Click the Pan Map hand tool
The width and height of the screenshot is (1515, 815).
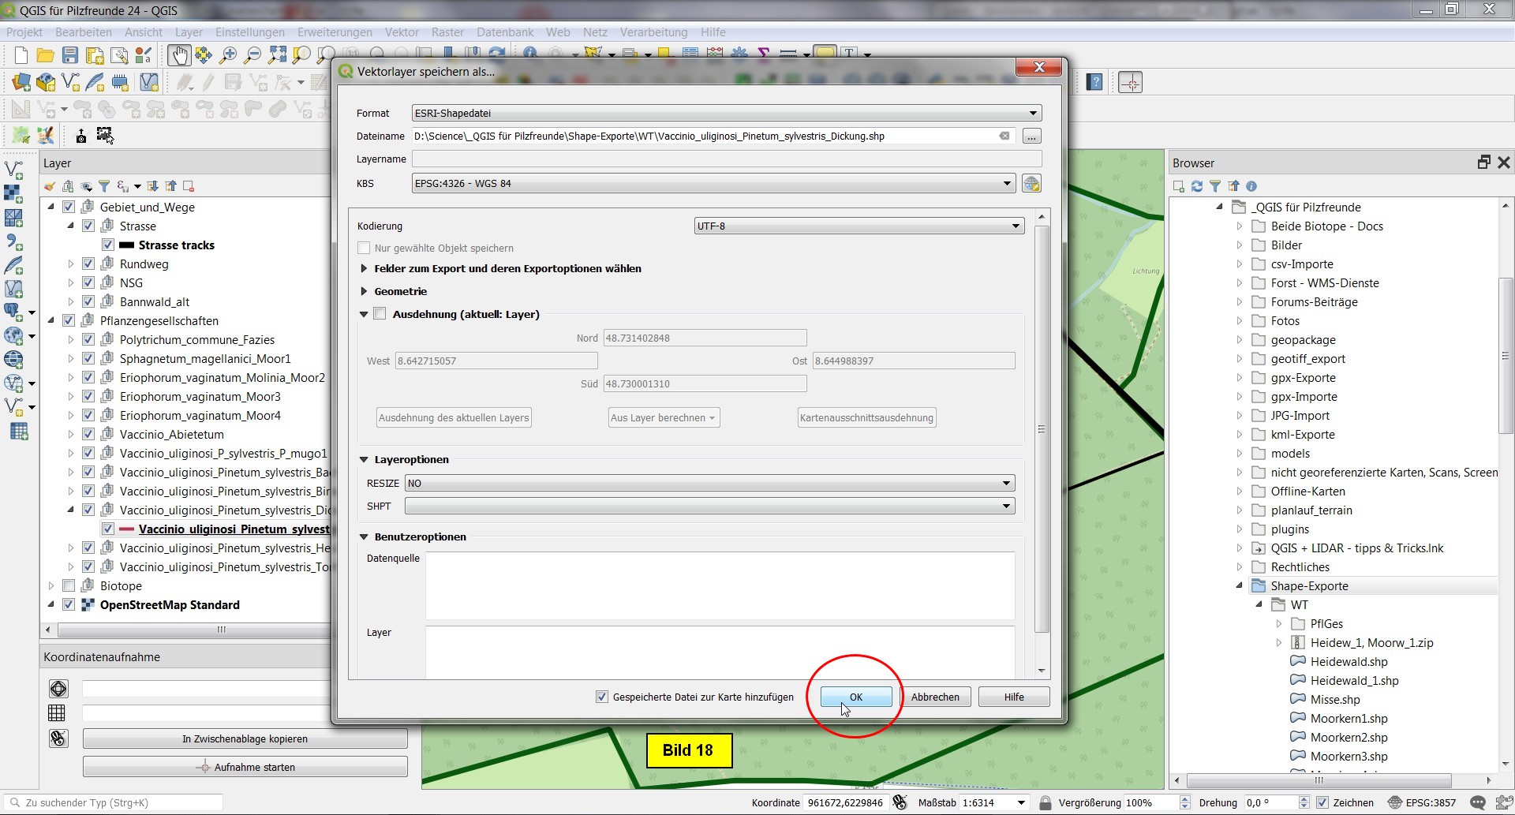179,55
